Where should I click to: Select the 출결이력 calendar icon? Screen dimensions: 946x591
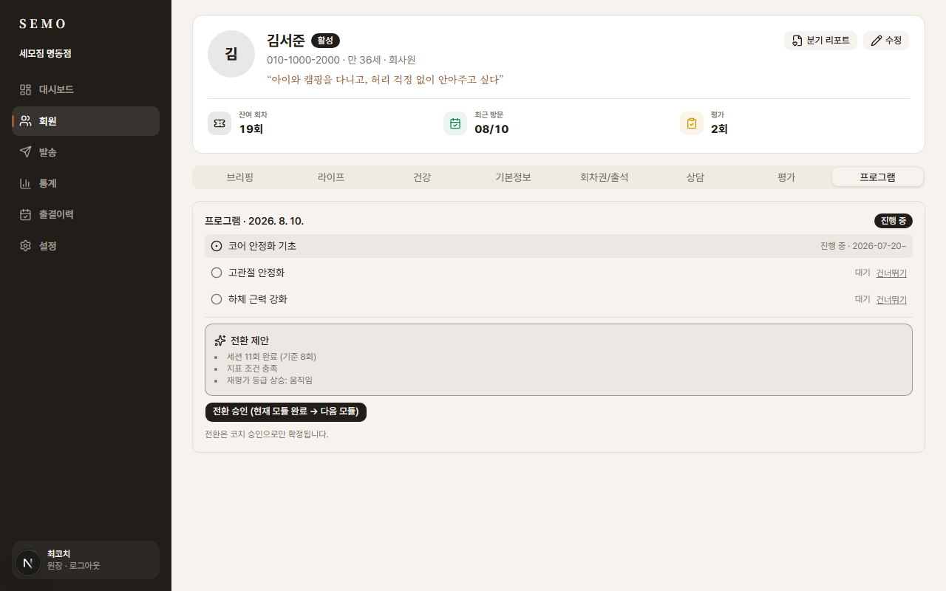26,214
